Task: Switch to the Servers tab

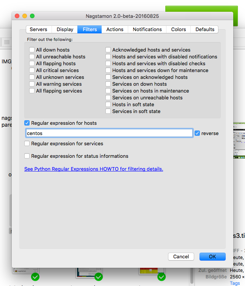Action: pyautogui.click(x=38, y=29)
